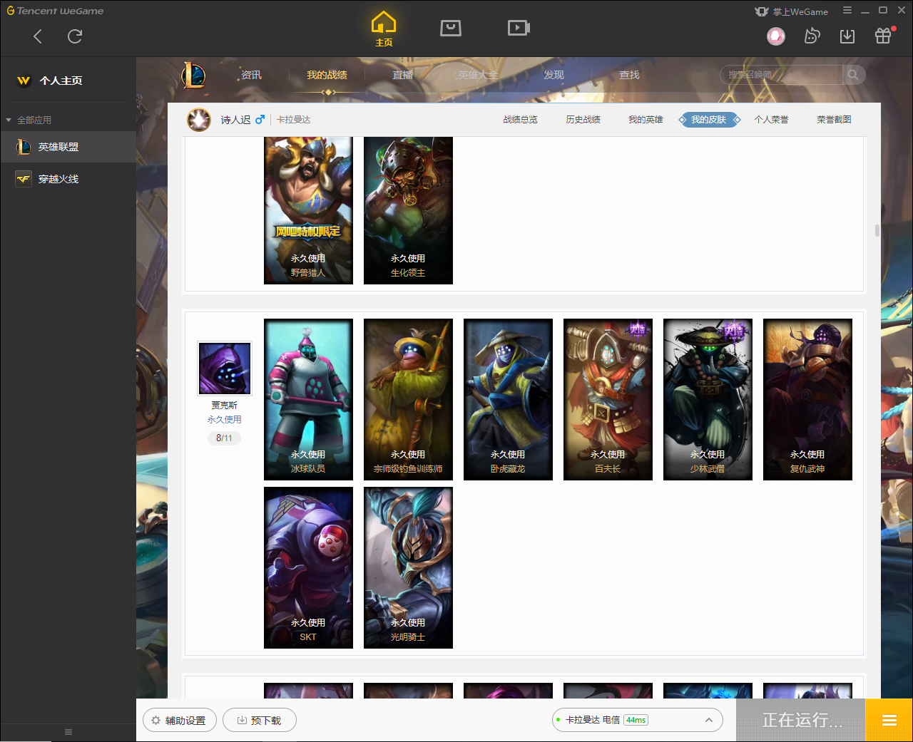The height and width of the screenshot is (742, 913).
Task: Click the summoner avatar next to 诗人迟
Action: [199, 120]
